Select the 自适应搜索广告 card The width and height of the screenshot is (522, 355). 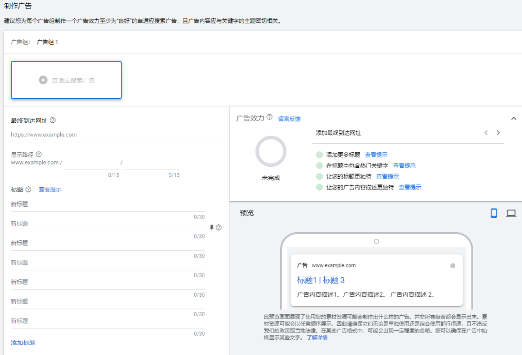[66, 80]
